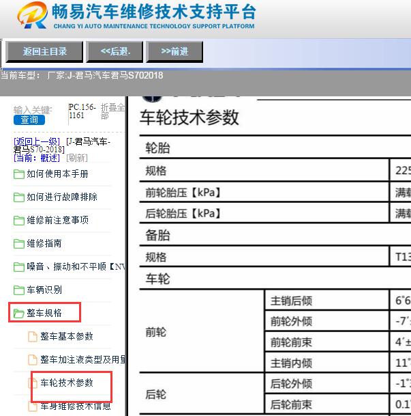This screenshot has height=416, width=411.
Task: Click the blue 查询 search button
Action: pyautogui.click(x=29, y=120)
